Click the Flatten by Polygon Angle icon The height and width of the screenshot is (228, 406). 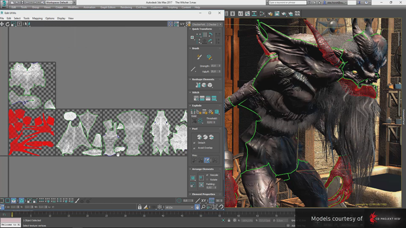(x=199, y=111)
